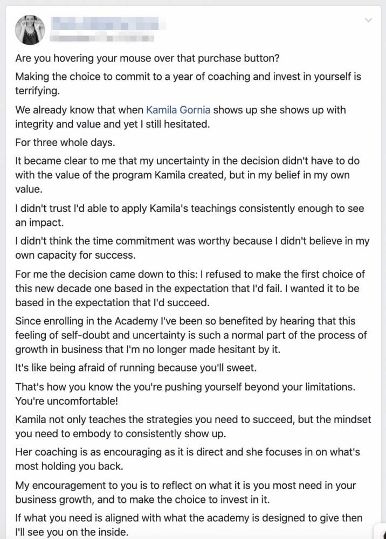Click the "My encouragement to you" paragraph

tap(185, 492)
